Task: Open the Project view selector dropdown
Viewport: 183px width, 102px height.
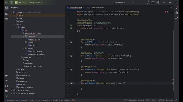Action: [x=15, y=8]
